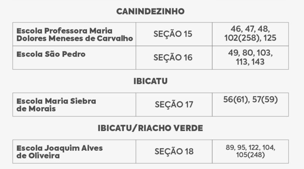
Task: Click the number 89 in SEÇÃO 18 row
Action: pos(230,147)
